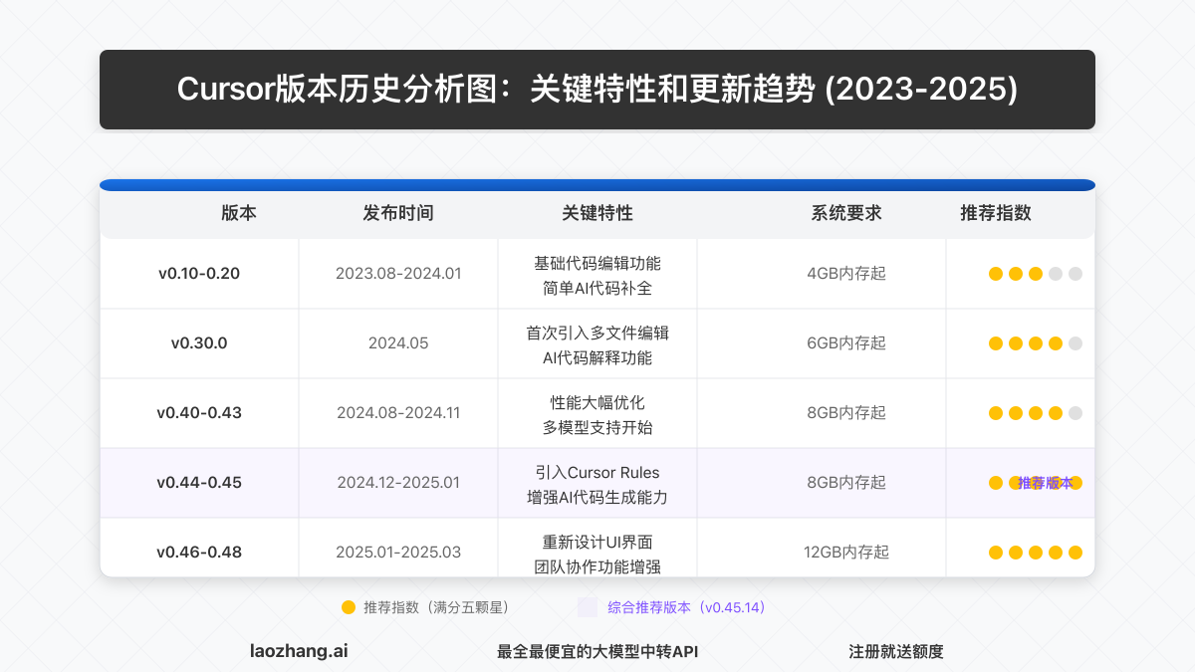Click the version cell 'v0.46-0.48'
This screenshot has height=672, width=1195.
coord(199,553)
